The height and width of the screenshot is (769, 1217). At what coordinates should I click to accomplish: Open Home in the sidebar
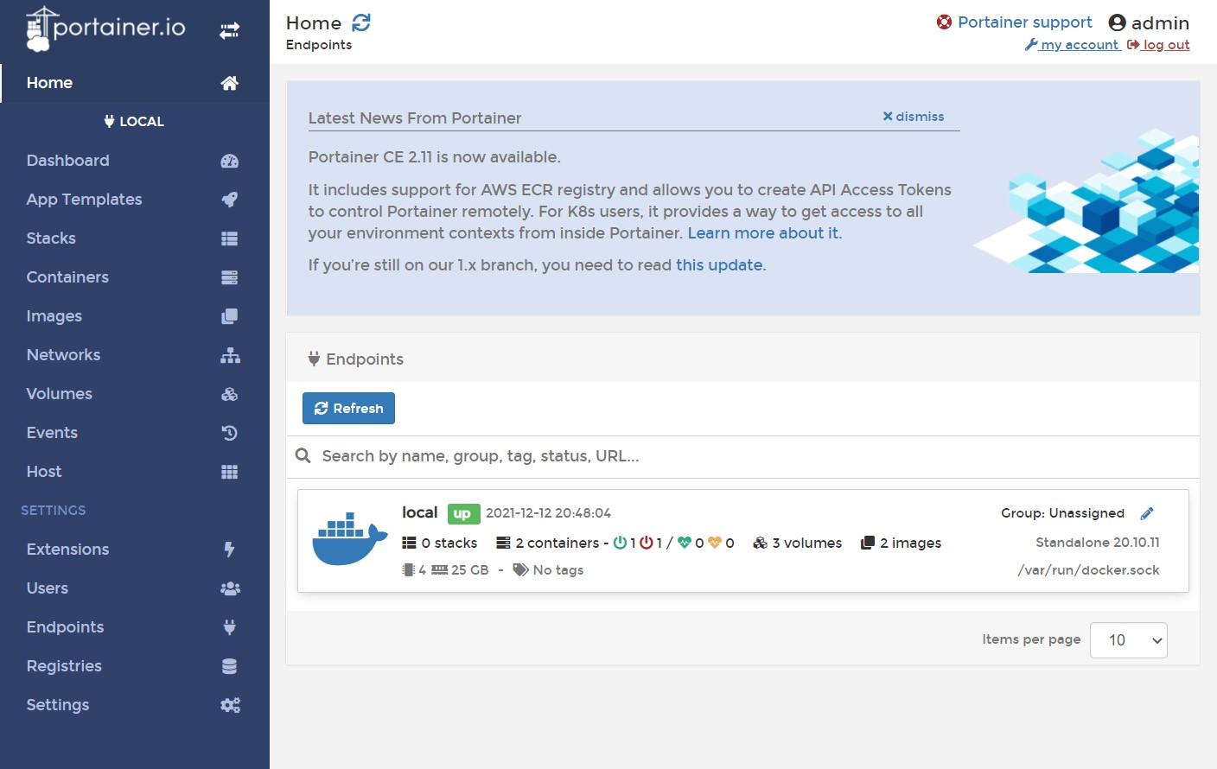[x=135, y=83]
